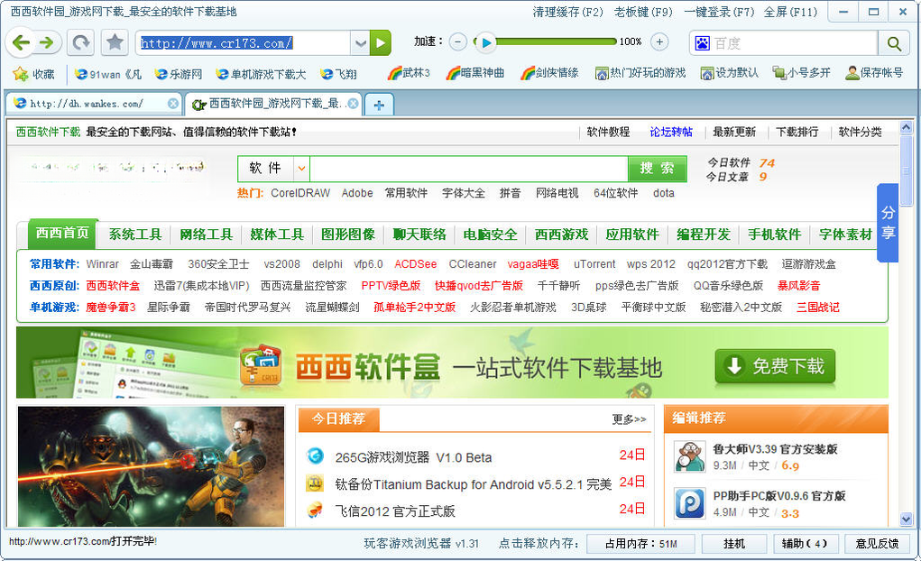
Task: Click 占用内存：51M memory button
Action: tap(640, 544)
